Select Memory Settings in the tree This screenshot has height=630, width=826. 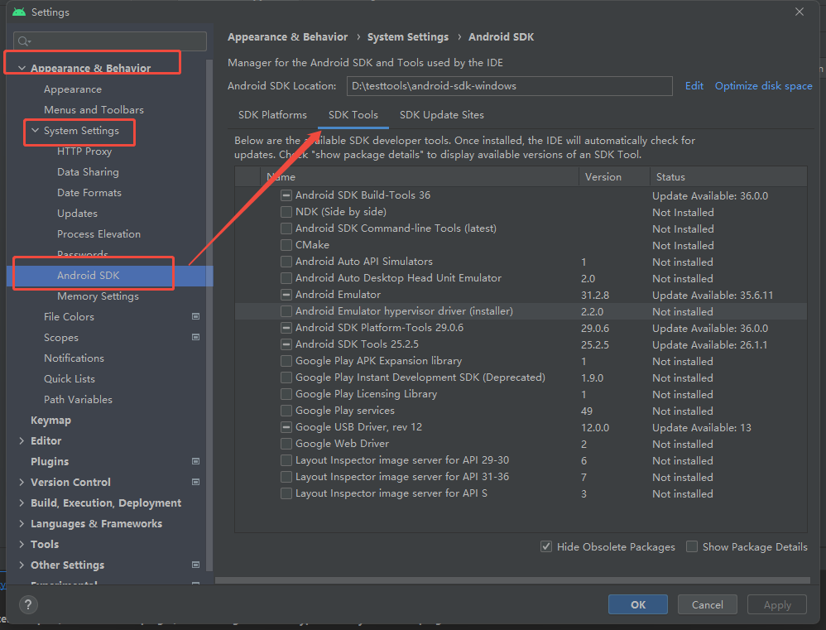(98, 296)
